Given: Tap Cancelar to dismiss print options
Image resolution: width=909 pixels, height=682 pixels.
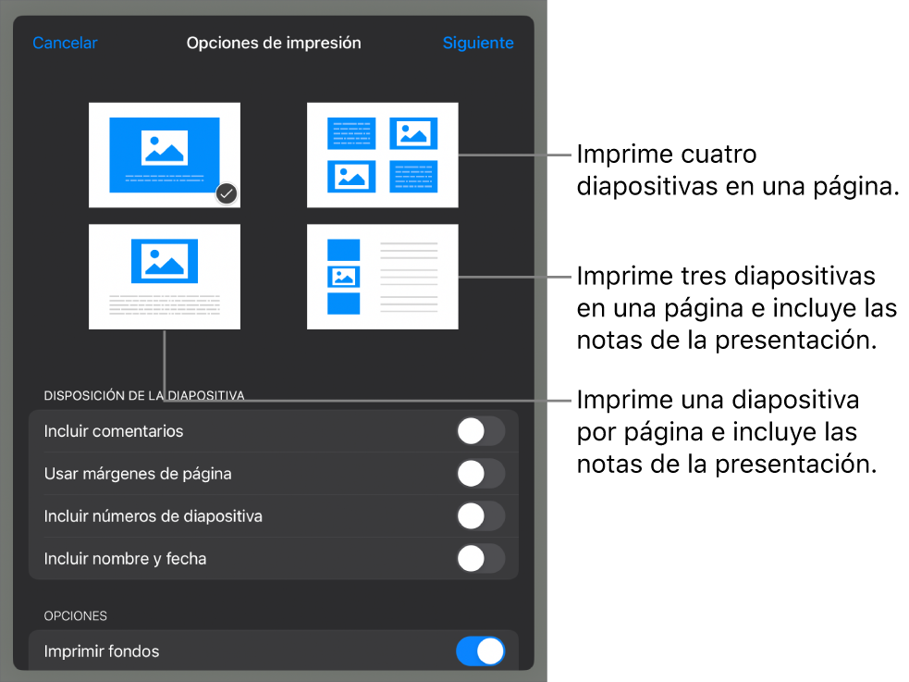Looking at the screenshot, I should click(x=65, y=43).
